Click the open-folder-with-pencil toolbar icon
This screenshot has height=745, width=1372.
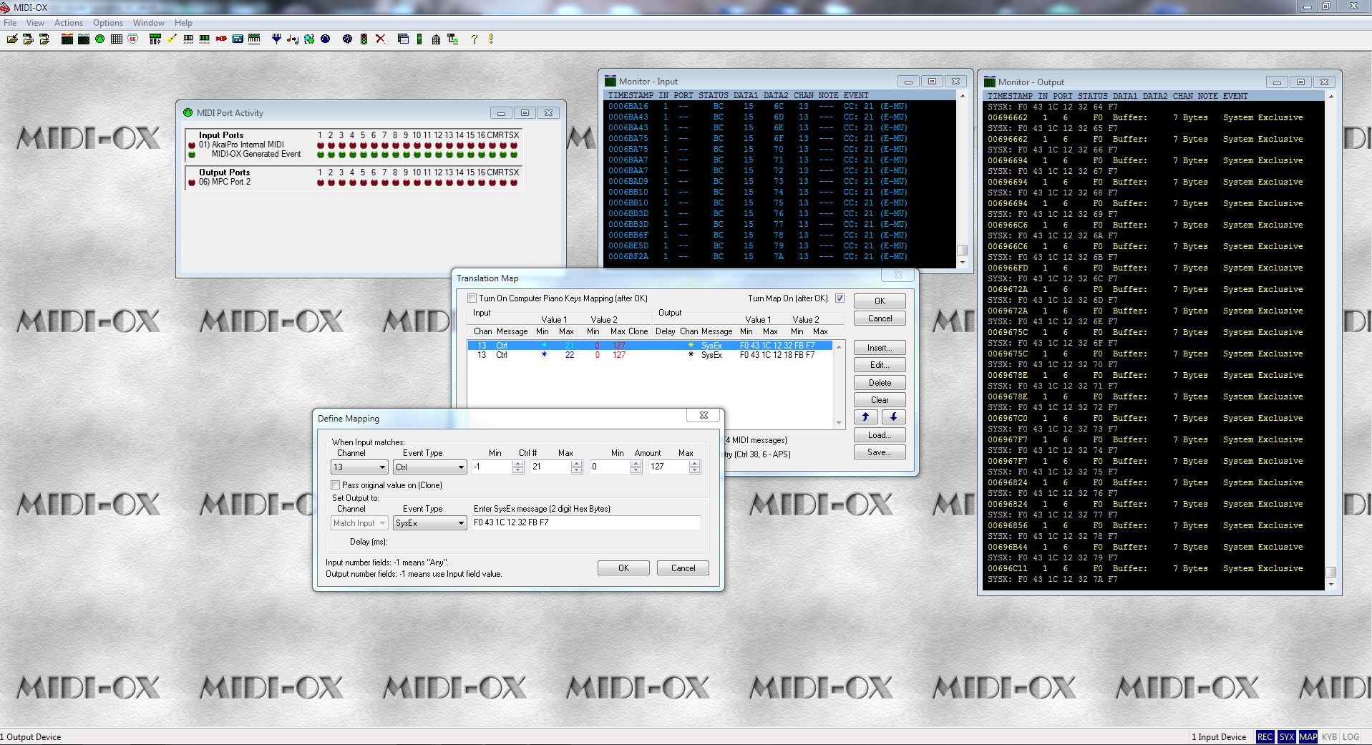[12, 39]
